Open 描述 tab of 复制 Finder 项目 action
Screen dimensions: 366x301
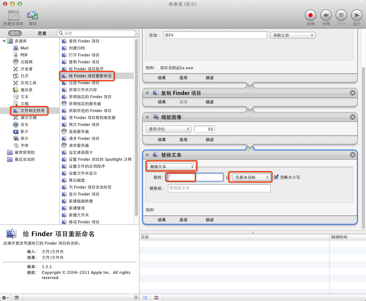[x=210, y=102]
